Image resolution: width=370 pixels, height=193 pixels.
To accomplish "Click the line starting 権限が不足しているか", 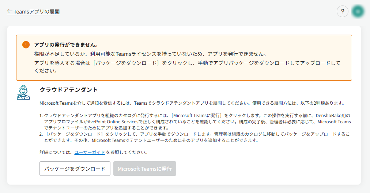I will (x=151, y=54).
